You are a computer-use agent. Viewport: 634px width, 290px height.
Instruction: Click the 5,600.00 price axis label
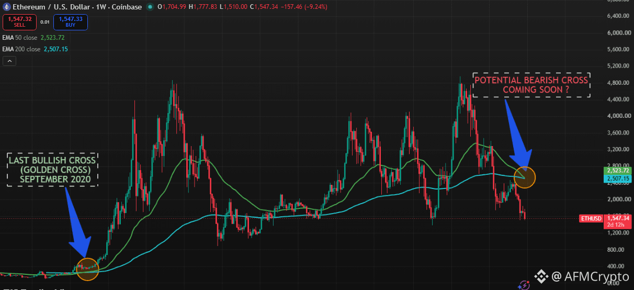click(x=617, y=49)
